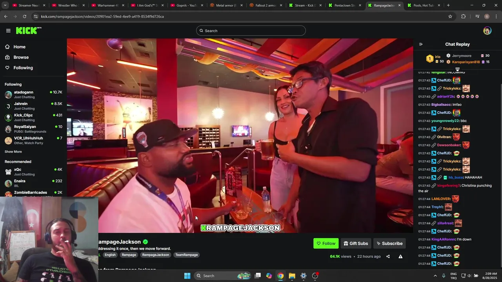502x282 pixels.
Task: Click the microphone icon in system tray
Action: point(444,276)
